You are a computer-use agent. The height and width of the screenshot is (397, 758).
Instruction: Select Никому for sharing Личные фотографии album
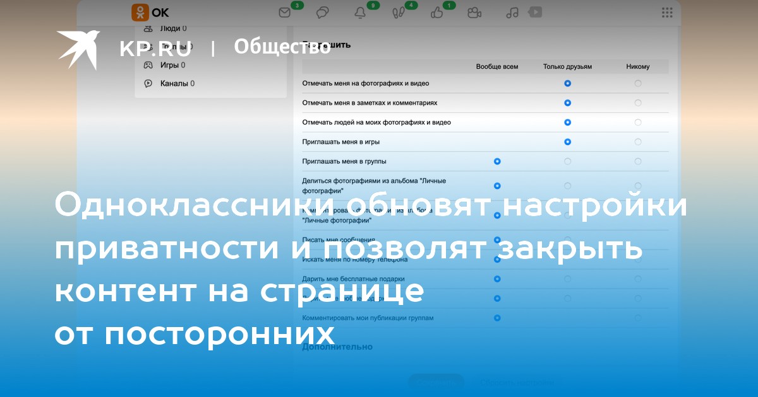tap(638, 186)
